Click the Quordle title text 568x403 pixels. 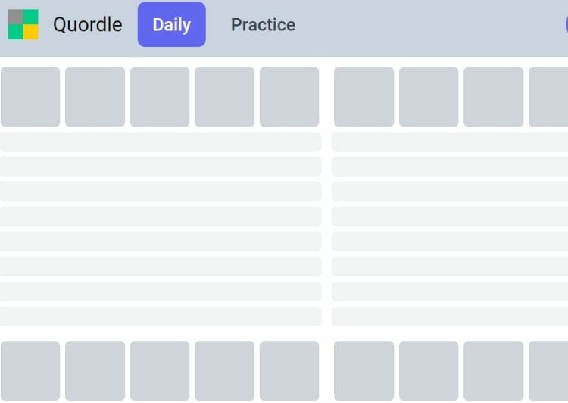click(x=88, y=25)
